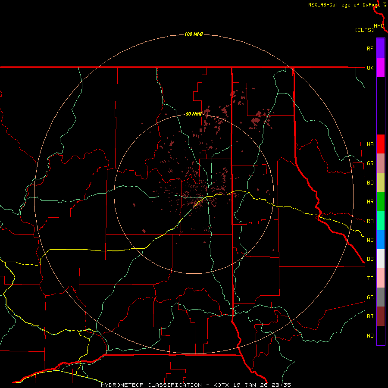Click the UK legend label
The height and width of the screenshot is (388, 388).
click(370, 68)
